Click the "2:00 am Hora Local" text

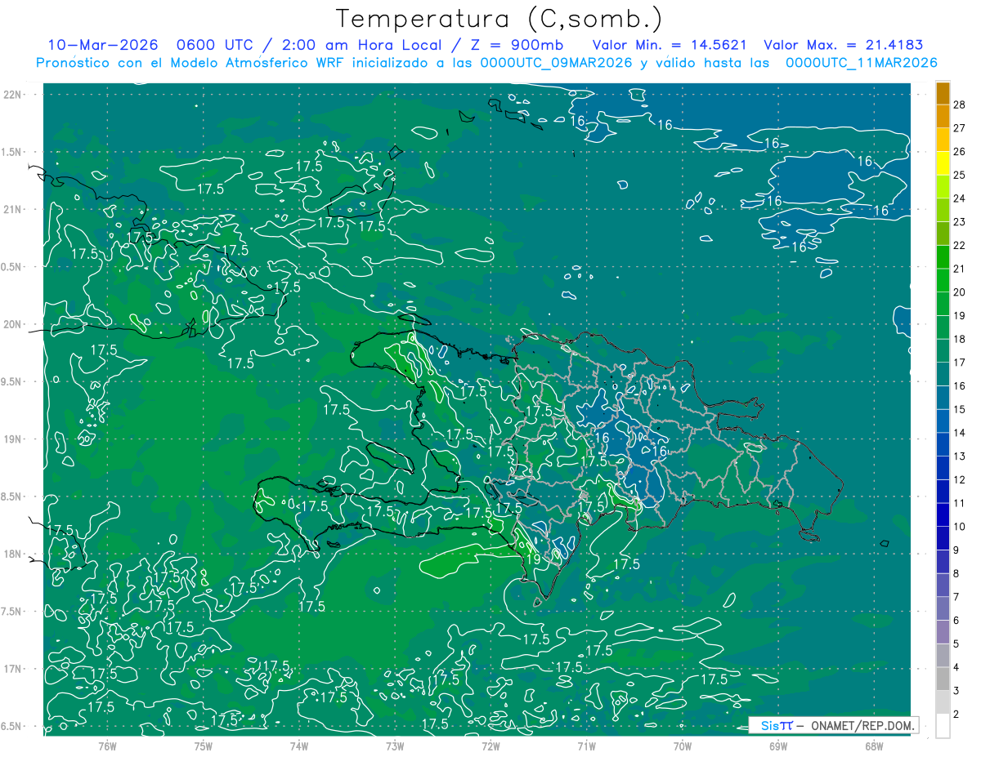pos(361,46)
